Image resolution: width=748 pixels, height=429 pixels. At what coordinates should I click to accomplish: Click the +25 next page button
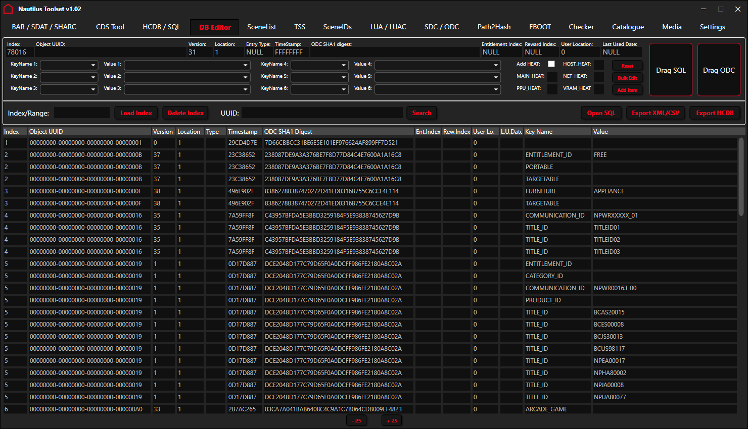(392, 420)
